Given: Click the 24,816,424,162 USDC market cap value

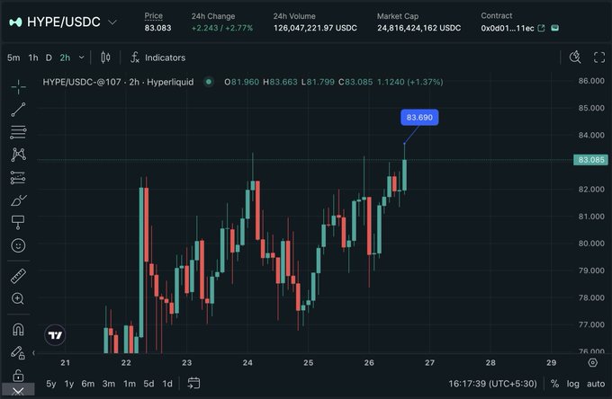Looking at the screenshot, I should 418,28.
